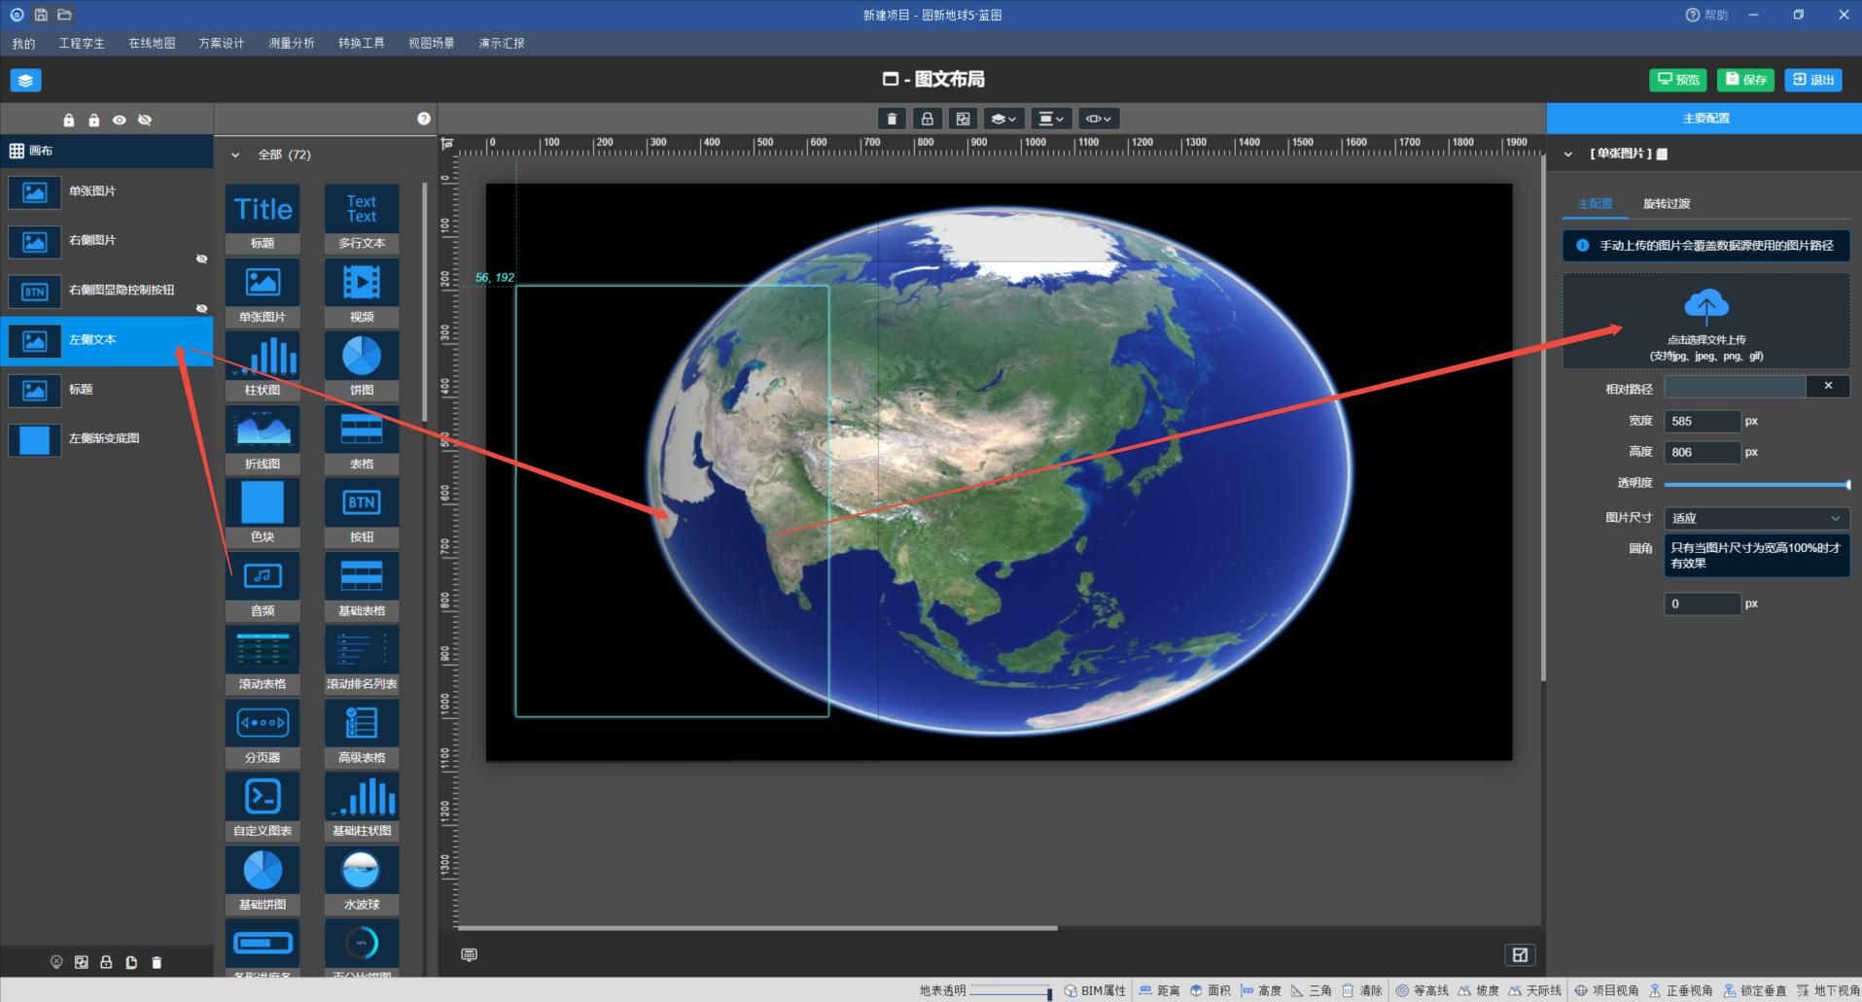Screen dimensions: 1862x1002
Task: Toggle 正垂视角 in the status bar
Action: pyautogui.click(x=1680, y=990)
